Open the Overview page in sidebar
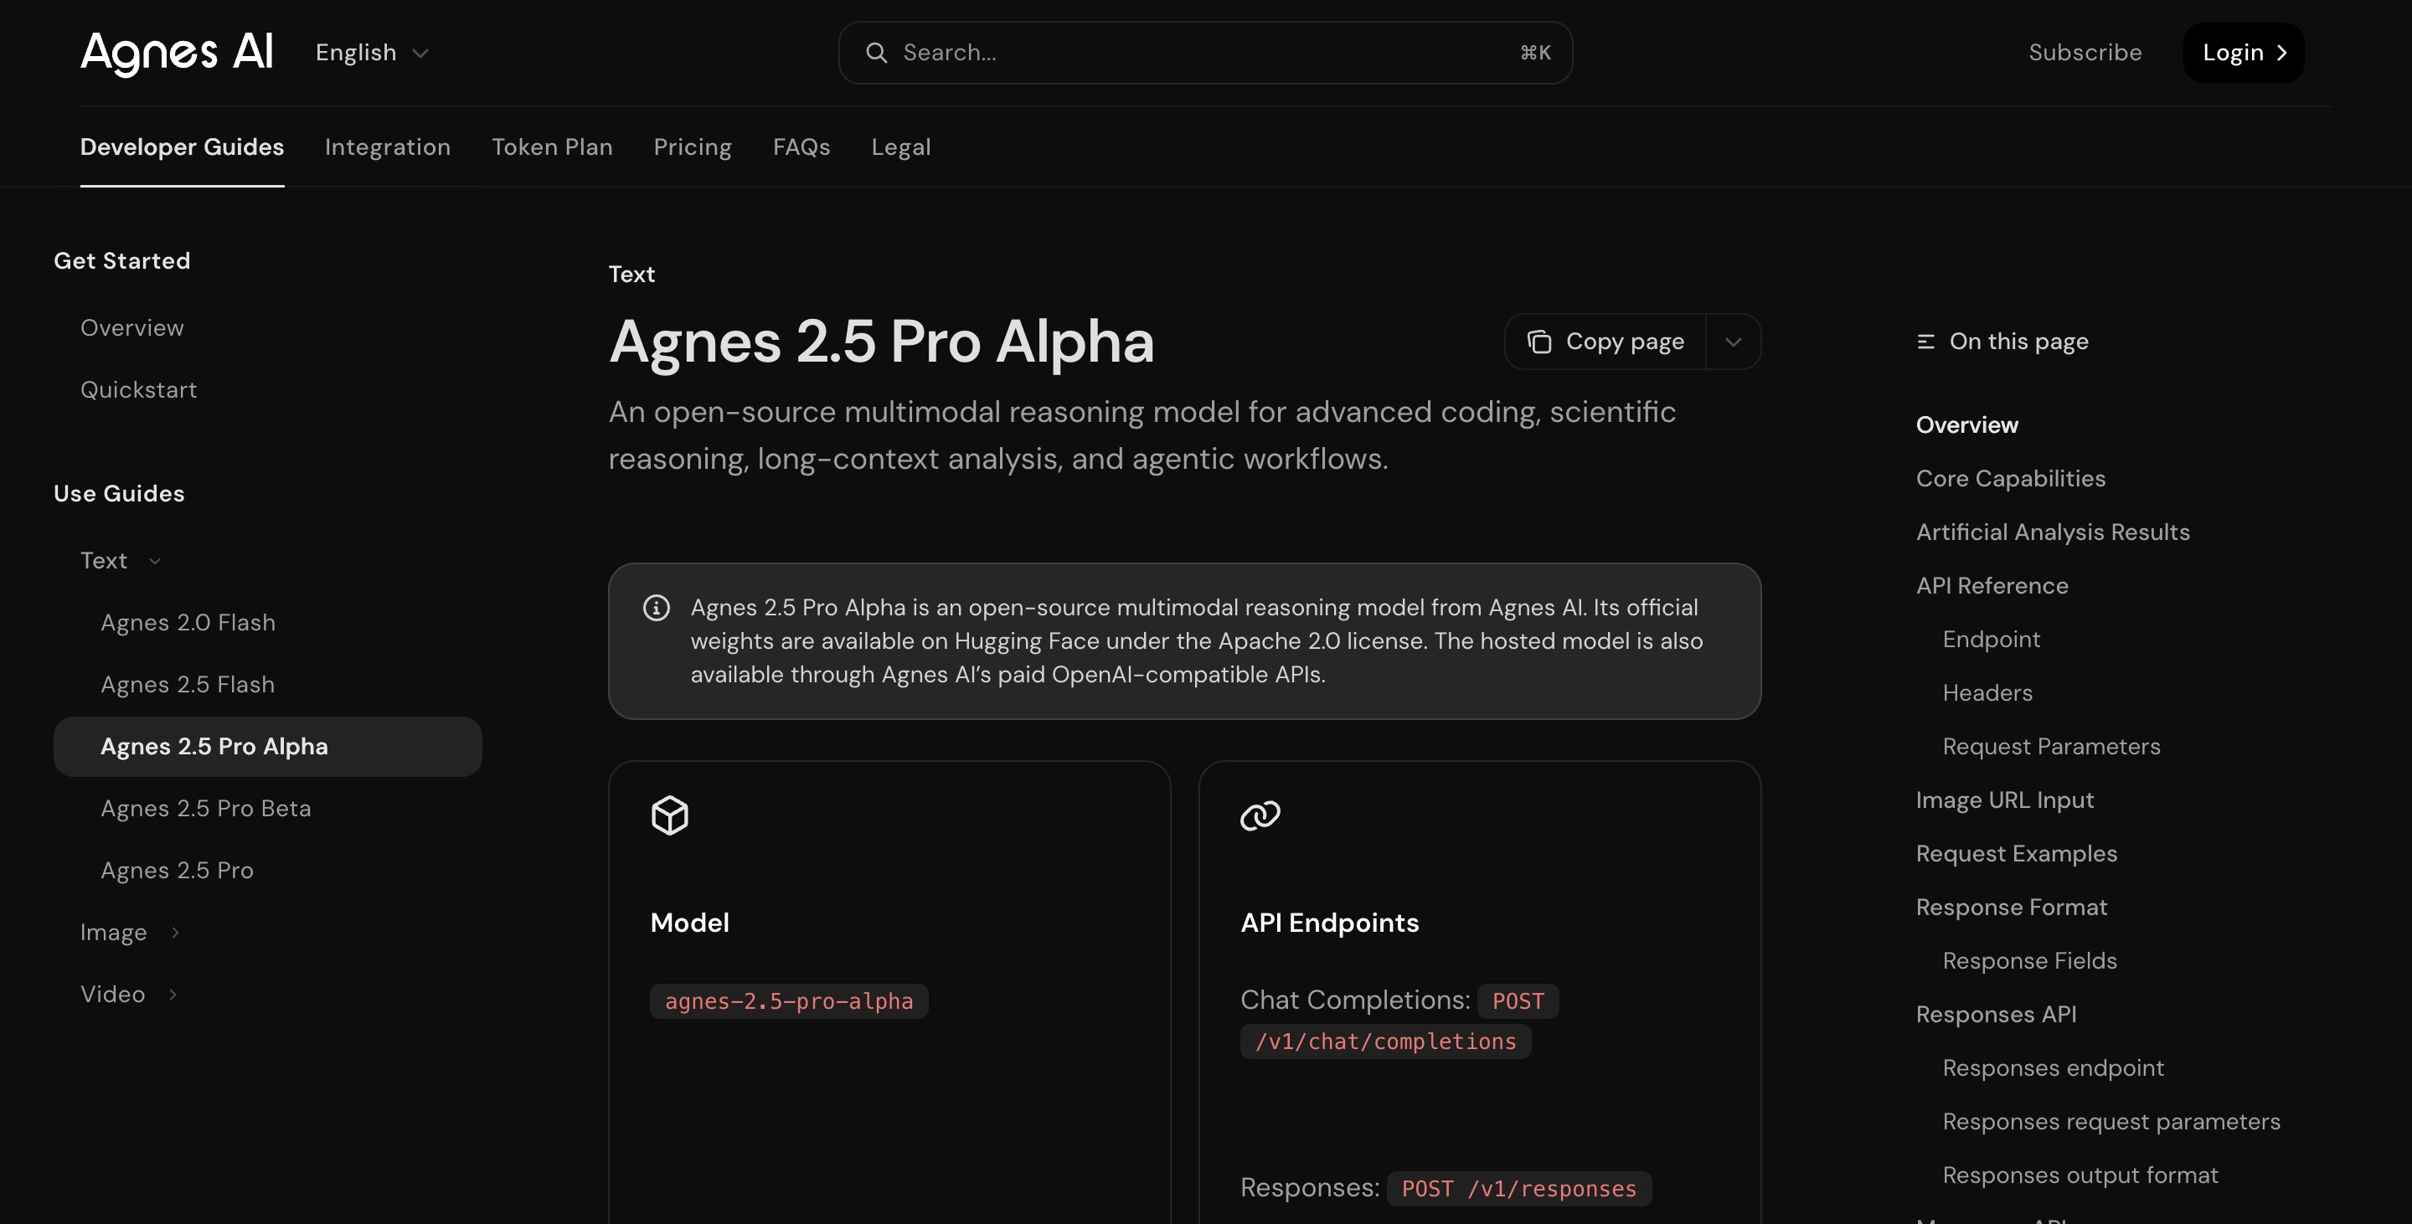Image resolution: width=2412 pixels, height=1224 pixels. (x=132, y=327)
